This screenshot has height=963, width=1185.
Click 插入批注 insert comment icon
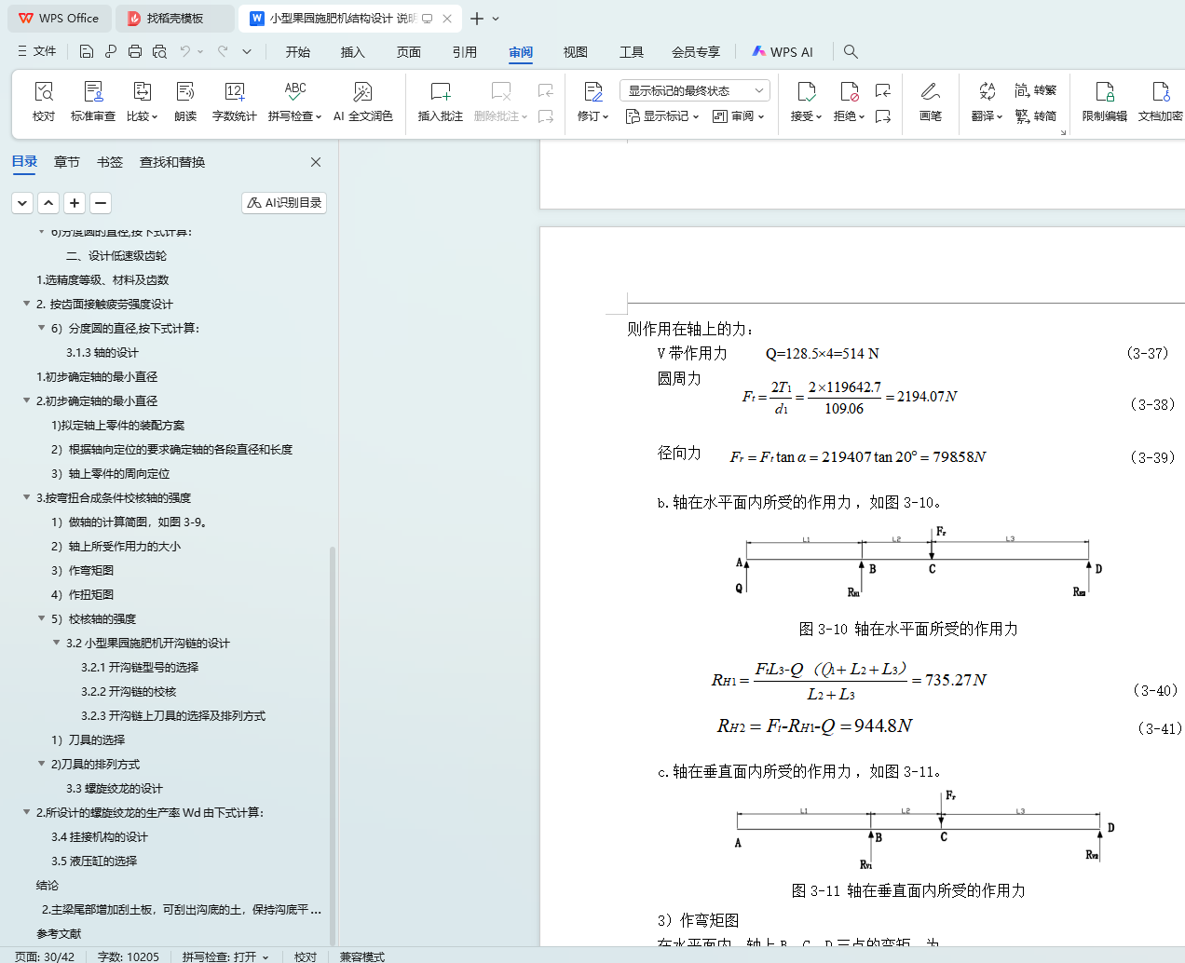pos(441,91)
